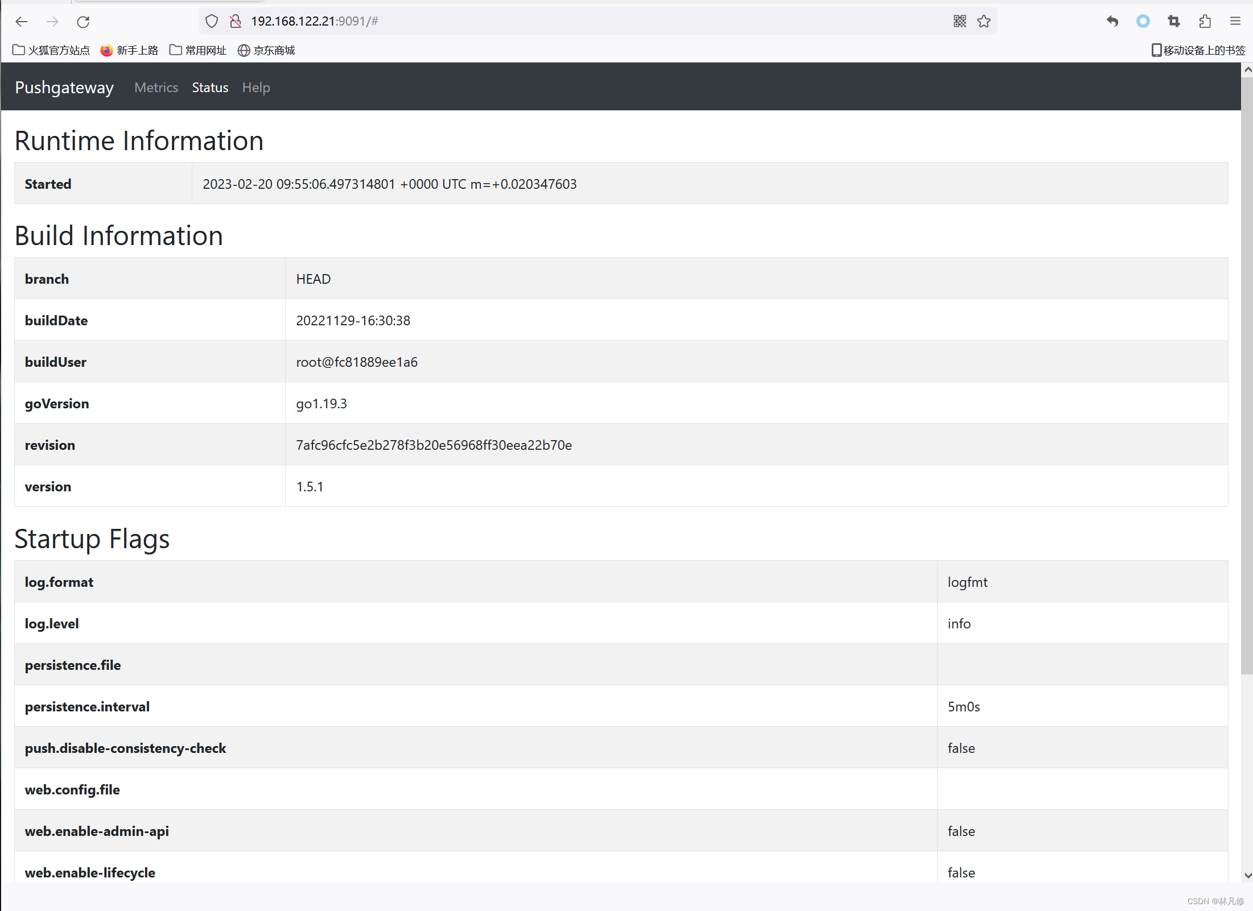Reload the current page

tap(83, 22)
